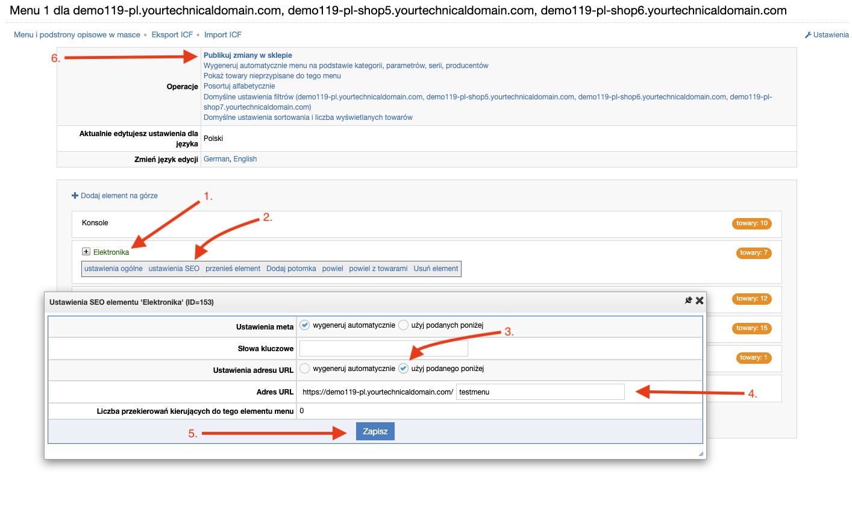The image size is (852, 515).
Task: Switch edit language to English
Action: click(245, 159)
